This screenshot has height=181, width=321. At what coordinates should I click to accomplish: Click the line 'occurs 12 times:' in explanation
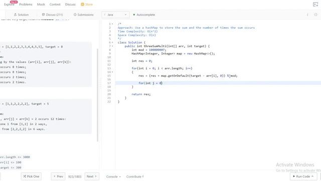click(x=52, y=119)
